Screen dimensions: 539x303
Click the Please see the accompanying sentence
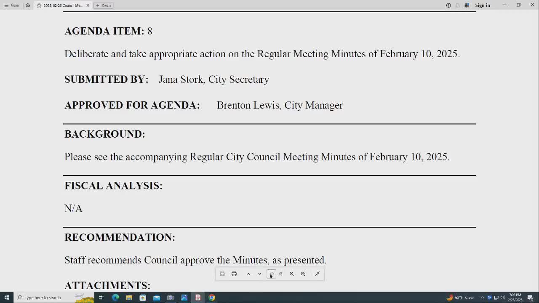tap(257, 157)
